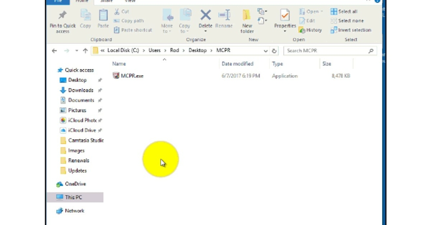Select the MCPR.exe file
Screen dimensions: 431x225
(132, 76)
